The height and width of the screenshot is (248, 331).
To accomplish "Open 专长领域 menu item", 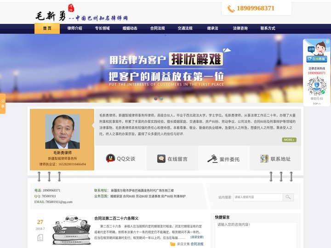I will [x=103, y=28].
